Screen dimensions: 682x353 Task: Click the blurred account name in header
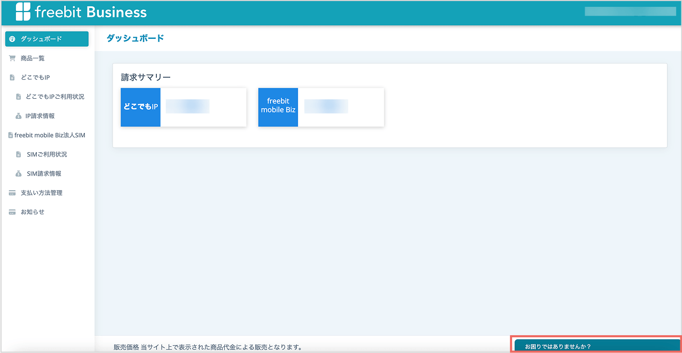tap(630, 12)
